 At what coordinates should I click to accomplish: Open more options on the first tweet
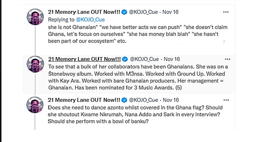226,12
